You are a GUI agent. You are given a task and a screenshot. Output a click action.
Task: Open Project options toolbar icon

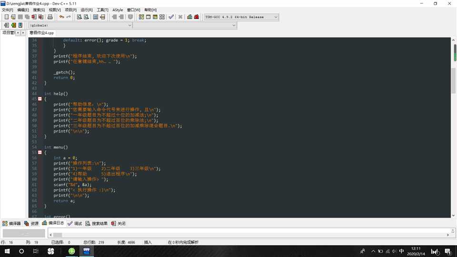pyautogui.click(x=130, y=17)
